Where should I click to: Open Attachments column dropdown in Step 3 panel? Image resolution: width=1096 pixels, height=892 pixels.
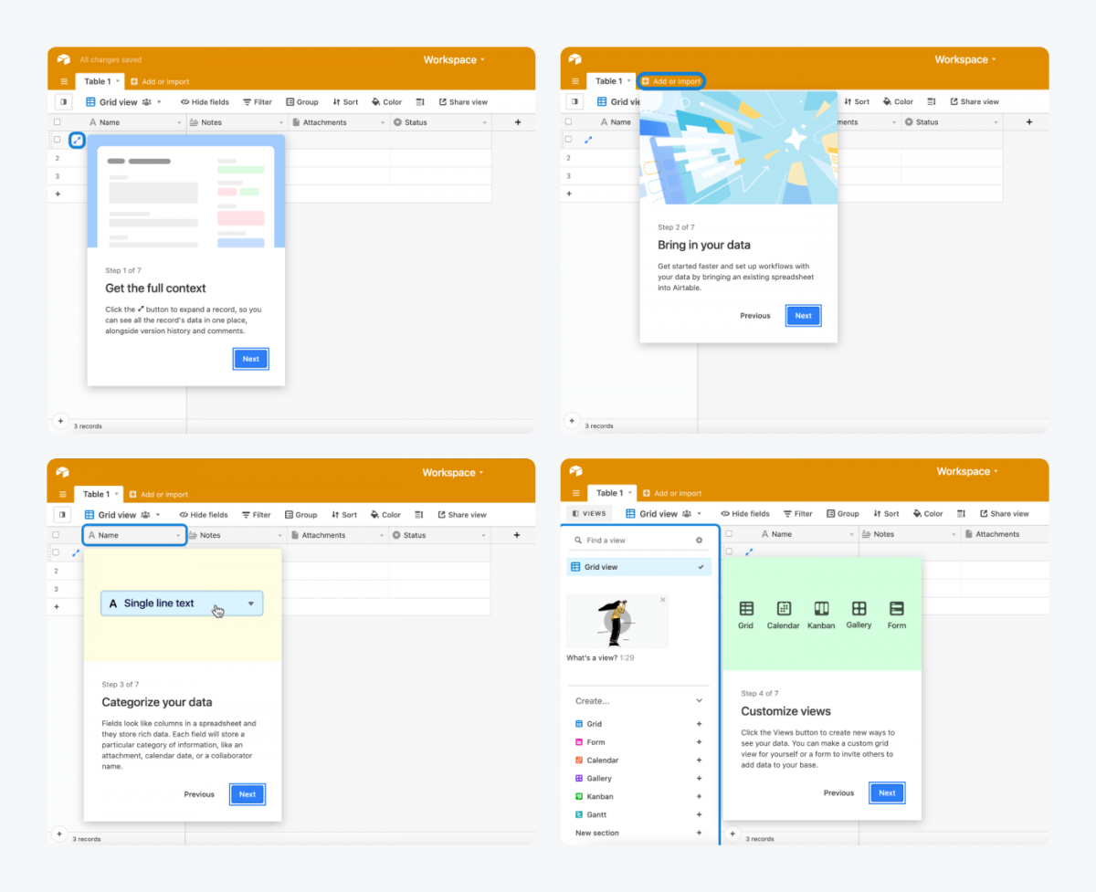383,536
